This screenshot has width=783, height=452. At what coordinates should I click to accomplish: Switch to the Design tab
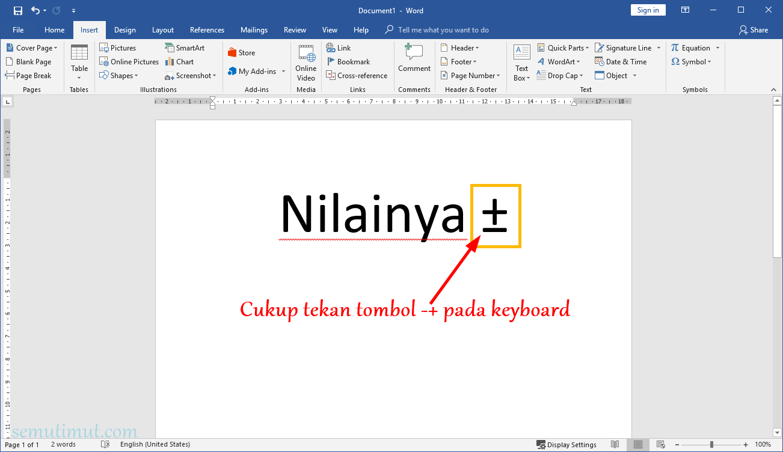click(124, 29)
